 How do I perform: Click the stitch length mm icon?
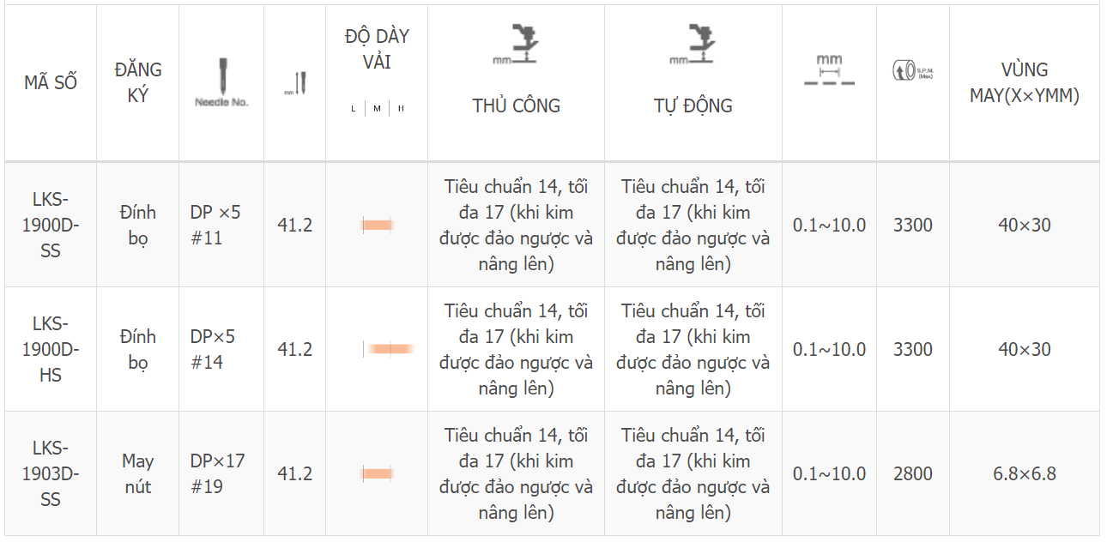pos(829,69)
